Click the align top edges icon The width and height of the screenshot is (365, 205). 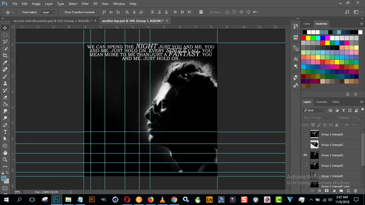[x=104, y=12]
